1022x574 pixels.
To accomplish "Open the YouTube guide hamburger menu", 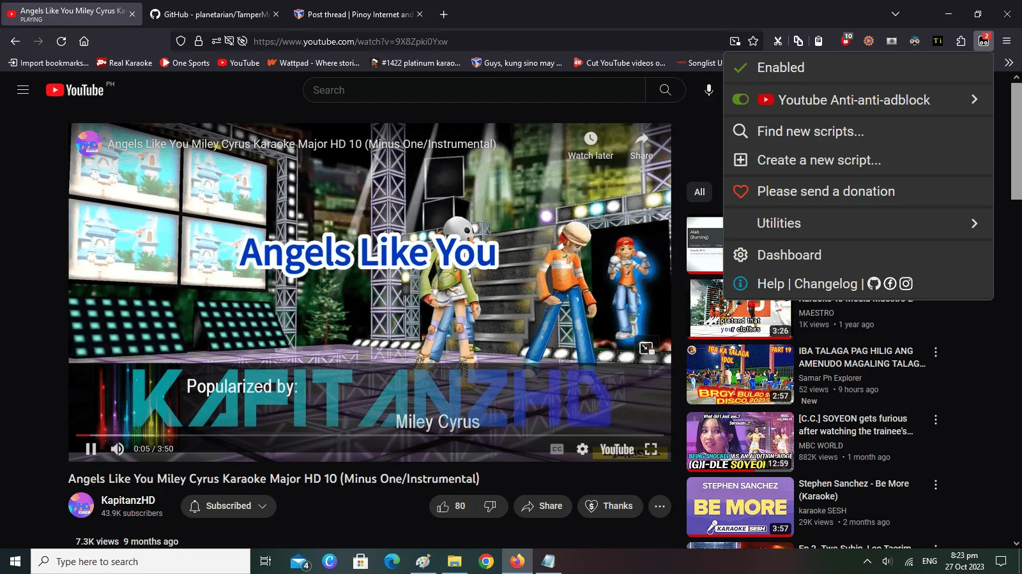I will click(x=23, y=90).
